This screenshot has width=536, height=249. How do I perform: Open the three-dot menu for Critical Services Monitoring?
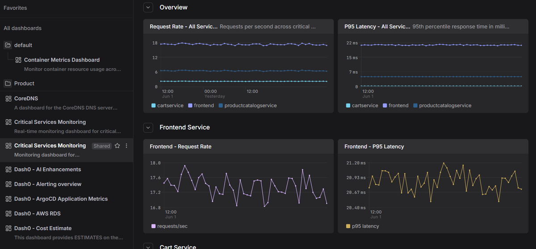coord(126,146)
